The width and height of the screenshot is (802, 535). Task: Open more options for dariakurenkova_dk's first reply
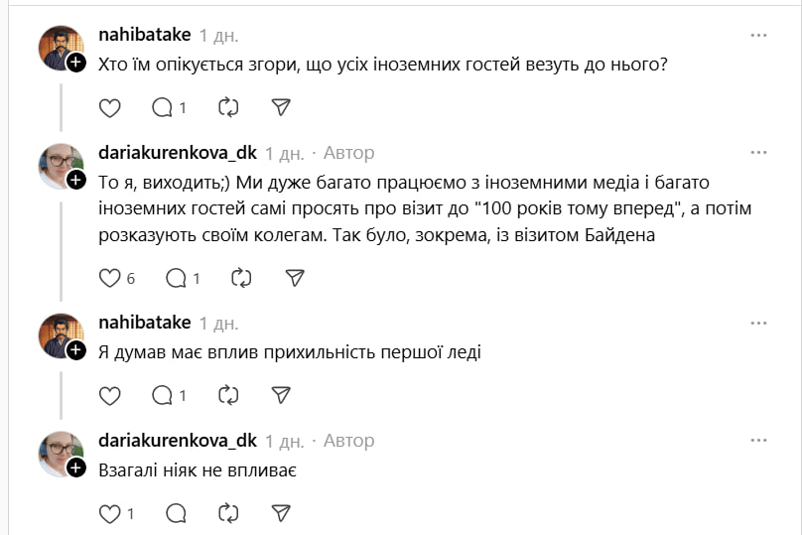tap(758, 153)
